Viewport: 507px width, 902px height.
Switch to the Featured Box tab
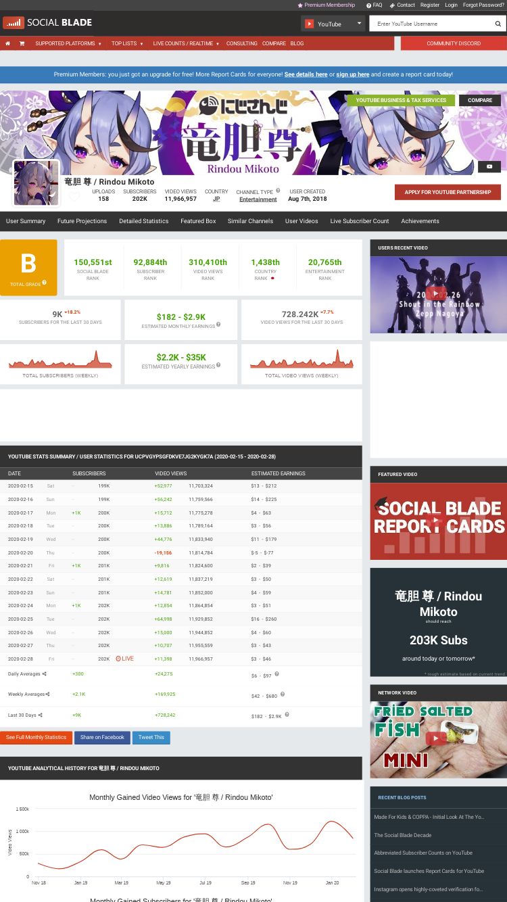click(198, 221)
